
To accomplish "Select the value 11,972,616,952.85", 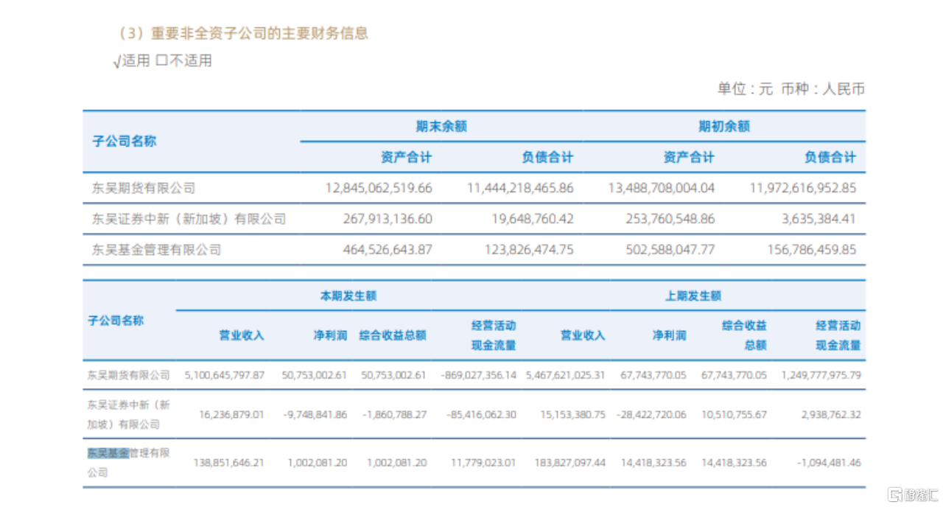I will click(x=803, y=188).
